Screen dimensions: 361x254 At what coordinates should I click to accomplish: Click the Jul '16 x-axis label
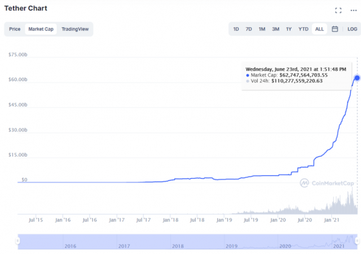(x=90, y=220)
